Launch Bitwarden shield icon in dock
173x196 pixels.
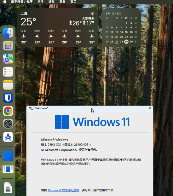tap(8, 98)
